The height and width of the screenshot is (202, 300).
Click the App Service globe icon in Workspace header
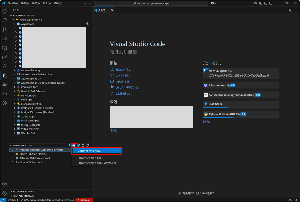[x=74, y=146]
